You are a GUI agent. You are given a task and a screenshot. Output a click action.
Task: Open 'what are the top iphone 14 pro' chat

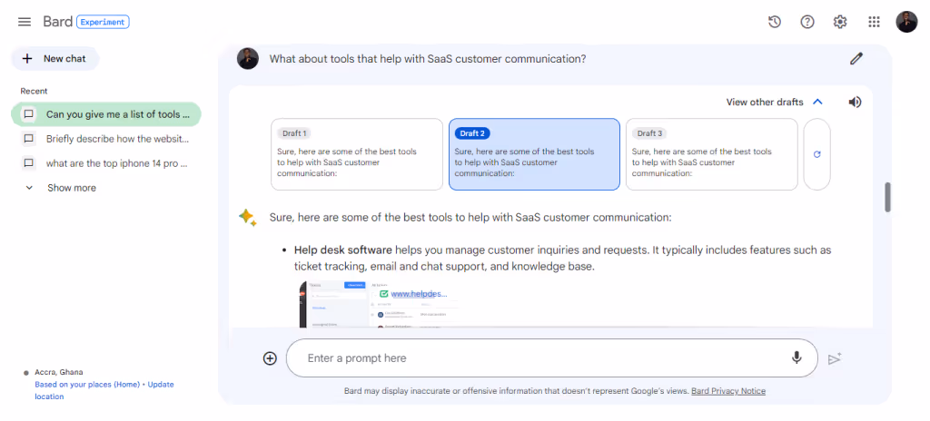tap(106, 163)
